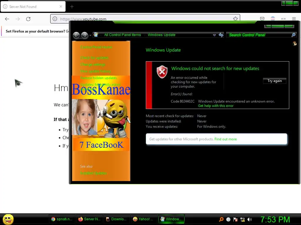Click the network tray icon
This screenshot has height=225, width=301.
243,219
